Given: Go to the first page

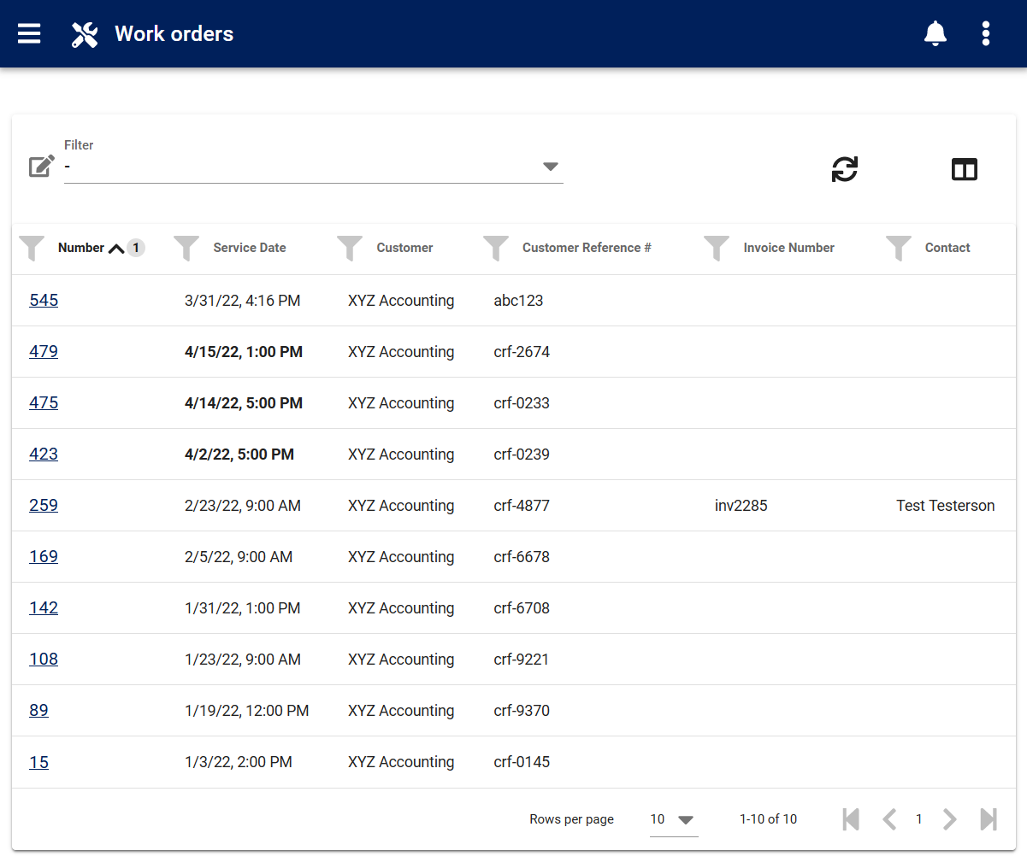Looking at the screenshot, I should tap(851, 819).
